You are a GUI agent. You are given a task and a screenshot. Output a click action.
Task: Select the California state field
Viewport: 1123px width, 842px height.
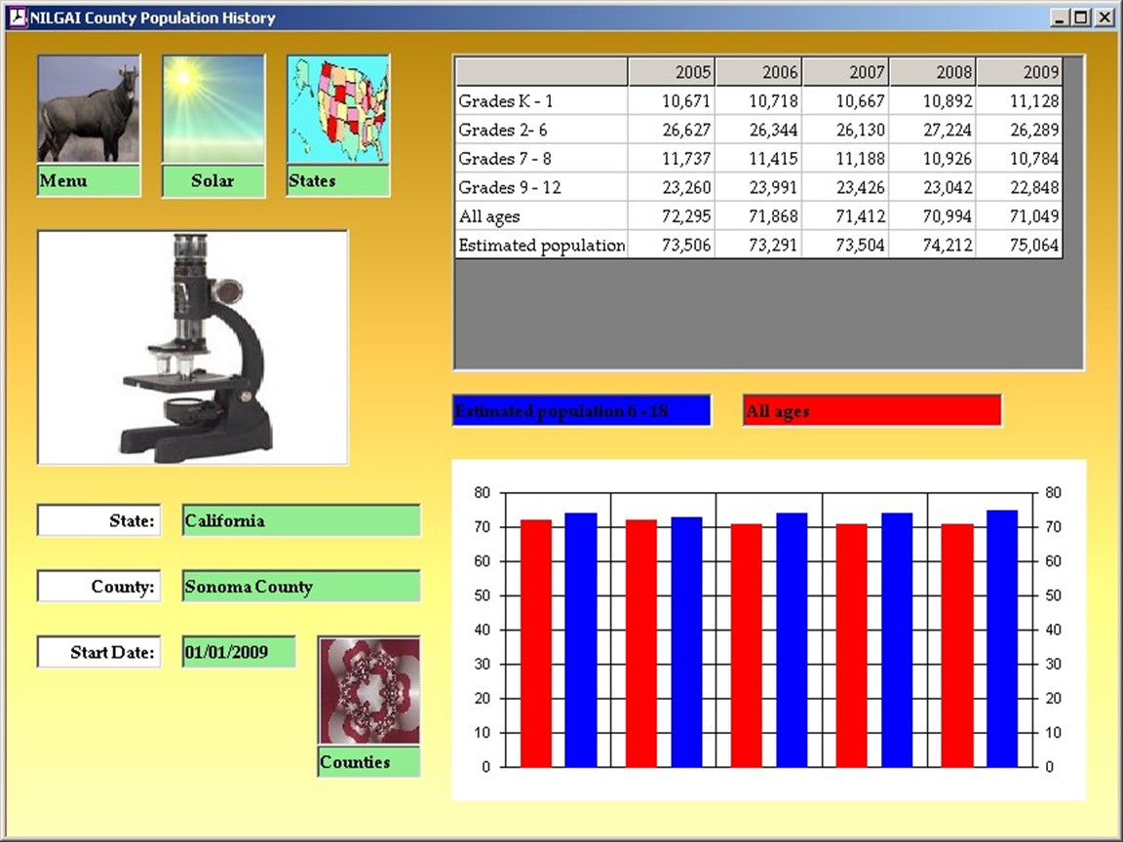(x=301, y=520)
